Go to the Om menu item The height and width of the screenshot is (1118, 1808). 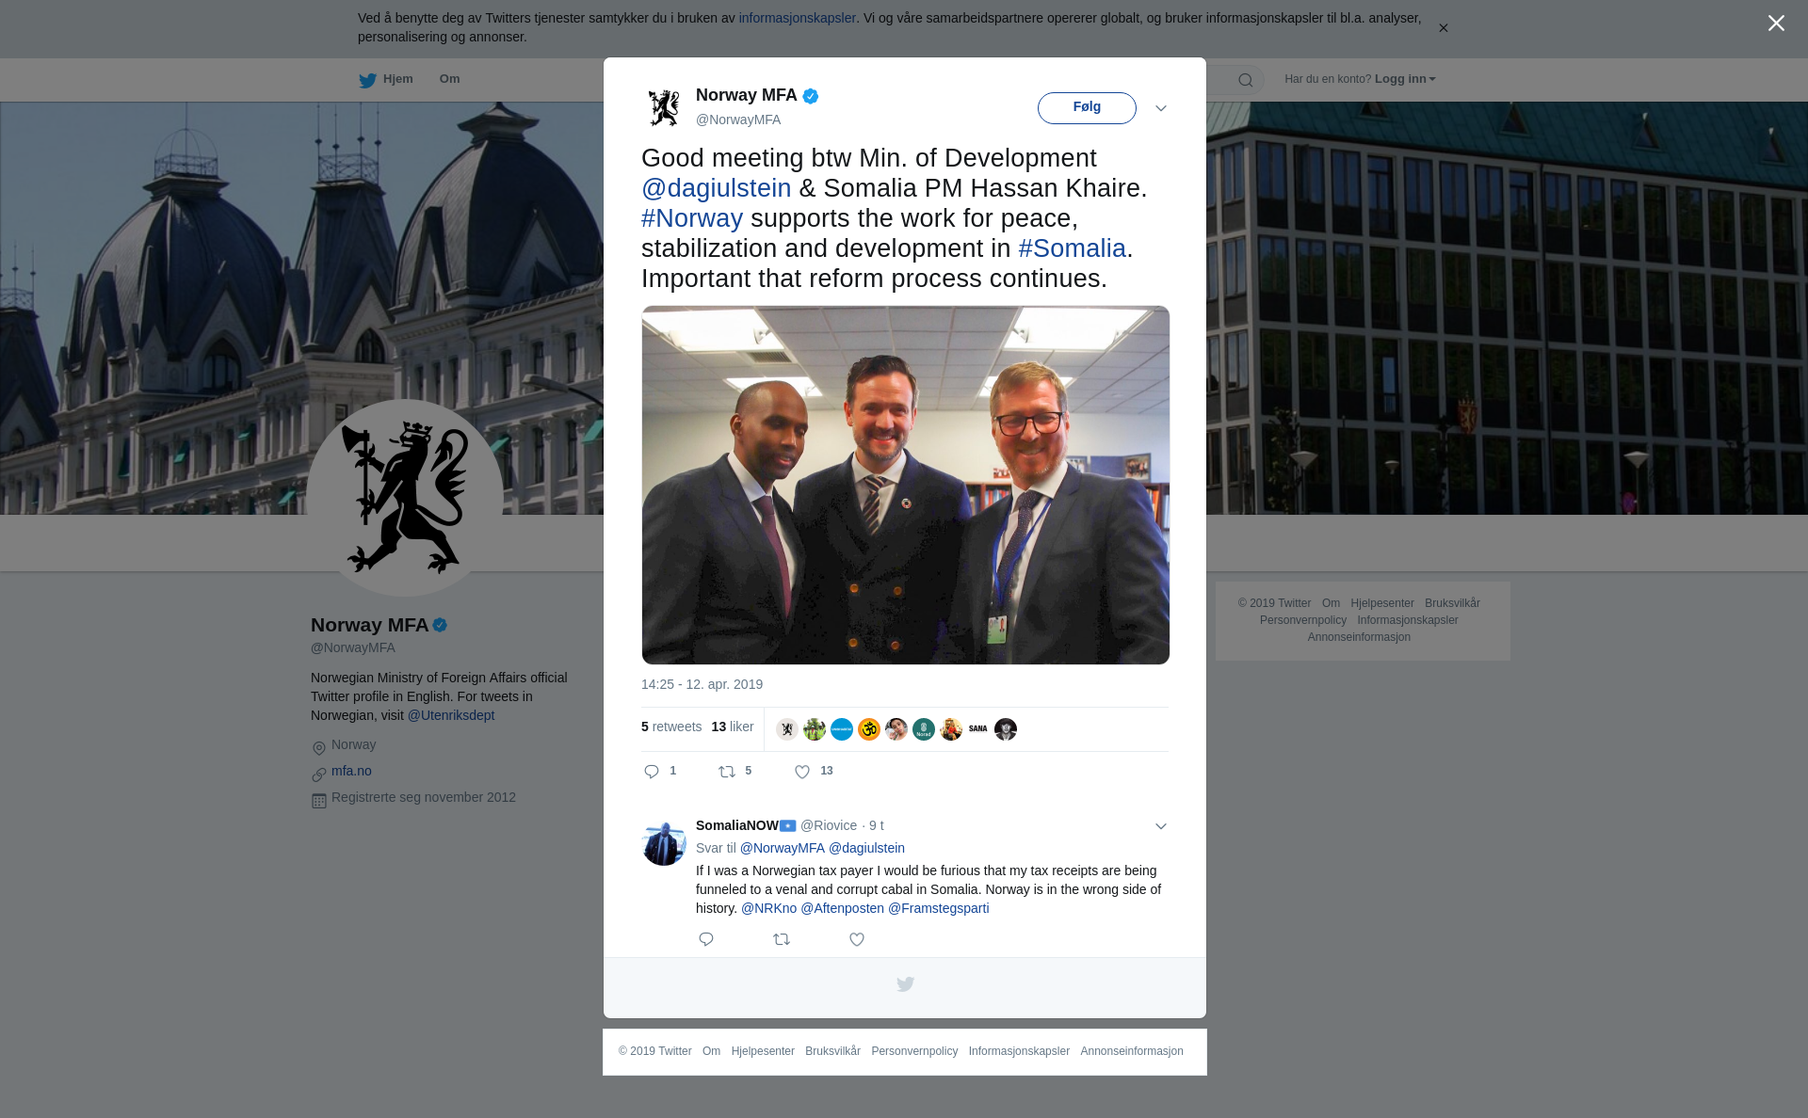pos(449,79)
